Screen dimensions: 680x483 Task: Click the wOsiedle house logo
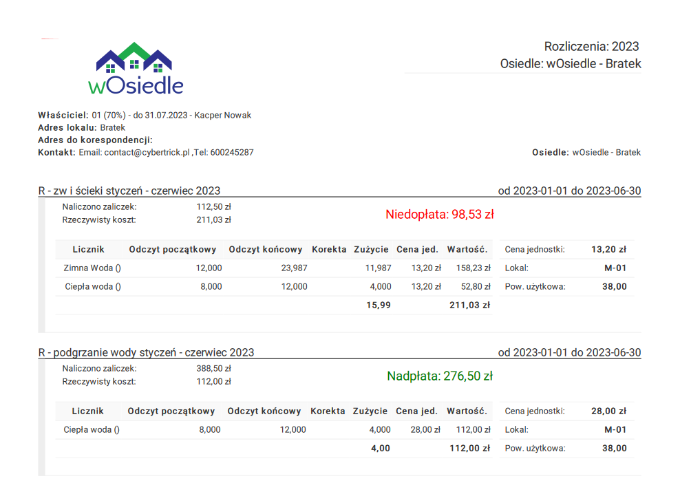coord(135,69)
